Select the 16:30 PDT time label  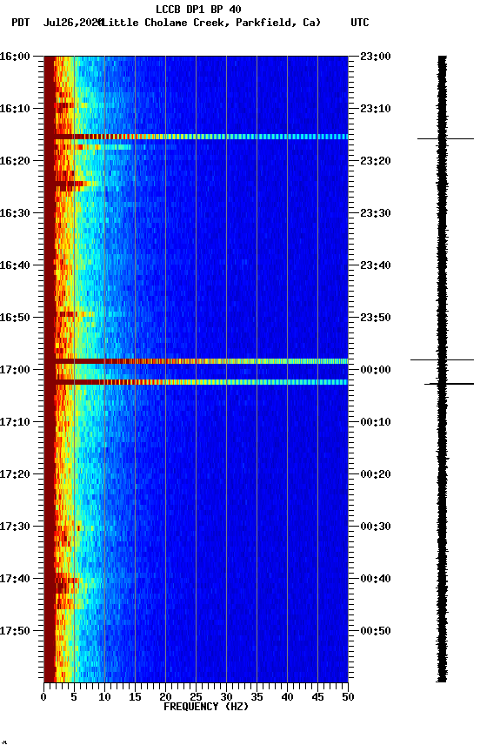pos(15,213)
